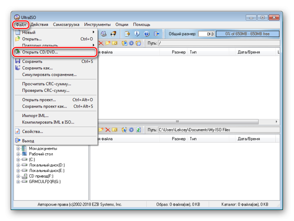The width and height of the screenshot is (294, 221).
Task: Open the Самозагрузка menu
Action: (x=66, y=25)
